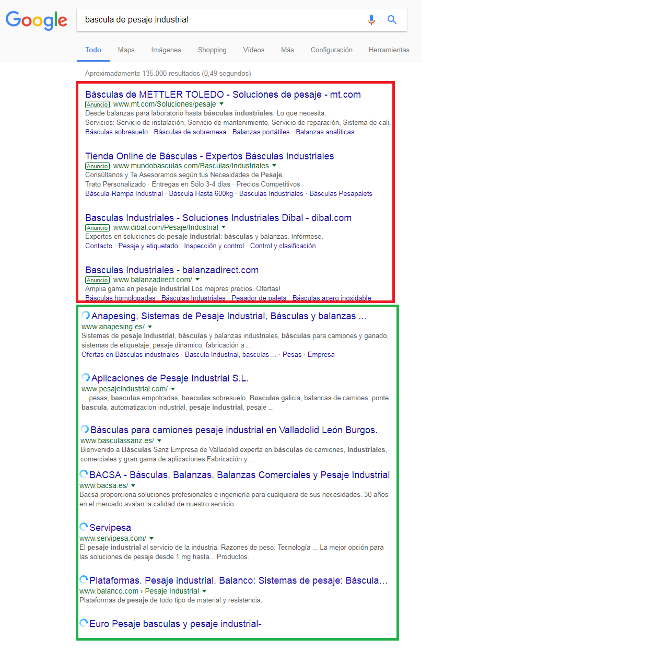This screenshot has height=650, width=654.
Task: Switch to the Imágenes tab
Action: 166,50
